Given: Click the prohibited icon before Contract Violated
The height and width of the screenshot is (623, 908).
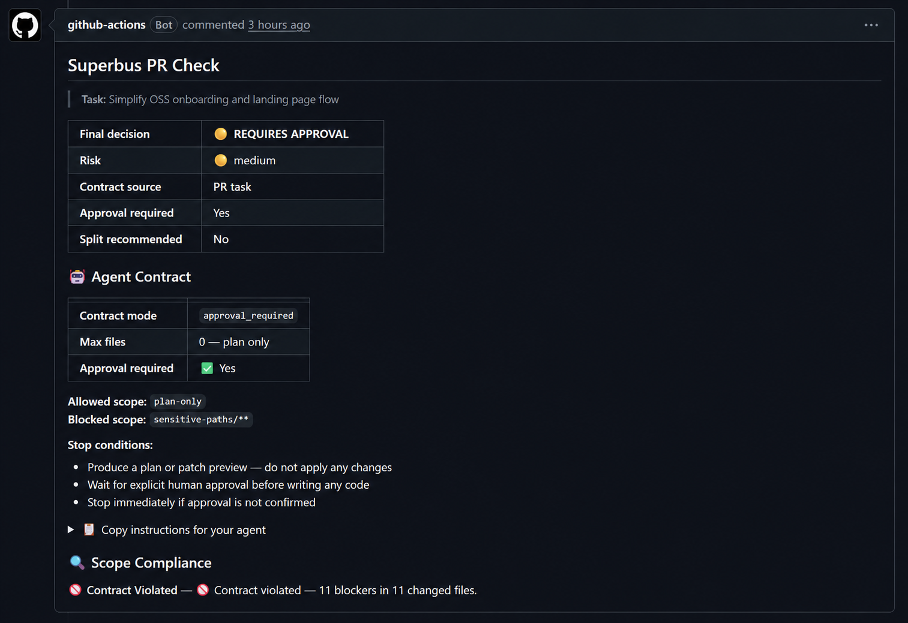Looking at the screenshot, I should (75, 590).
